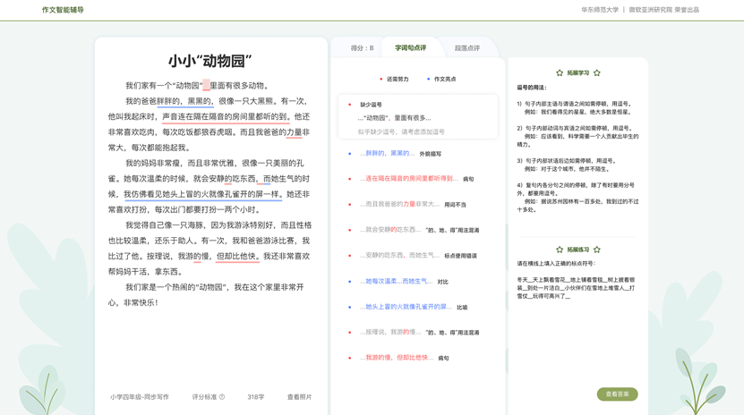Switch to the 段落点评 tab
744x415 pixels.
[466, 48]
